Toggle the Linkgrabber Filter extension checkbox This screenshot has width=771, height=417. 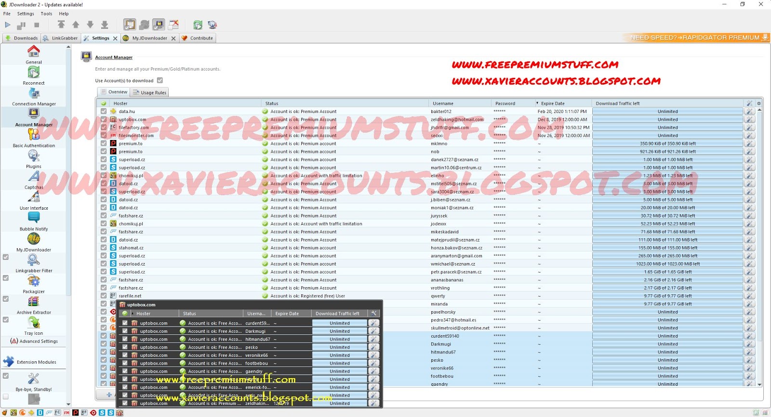coord(6,257)
